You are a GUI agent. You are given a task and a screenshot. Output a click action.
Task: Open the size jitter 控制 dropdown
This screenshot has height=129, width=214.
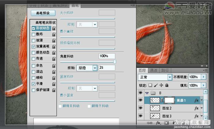(87, 24)
